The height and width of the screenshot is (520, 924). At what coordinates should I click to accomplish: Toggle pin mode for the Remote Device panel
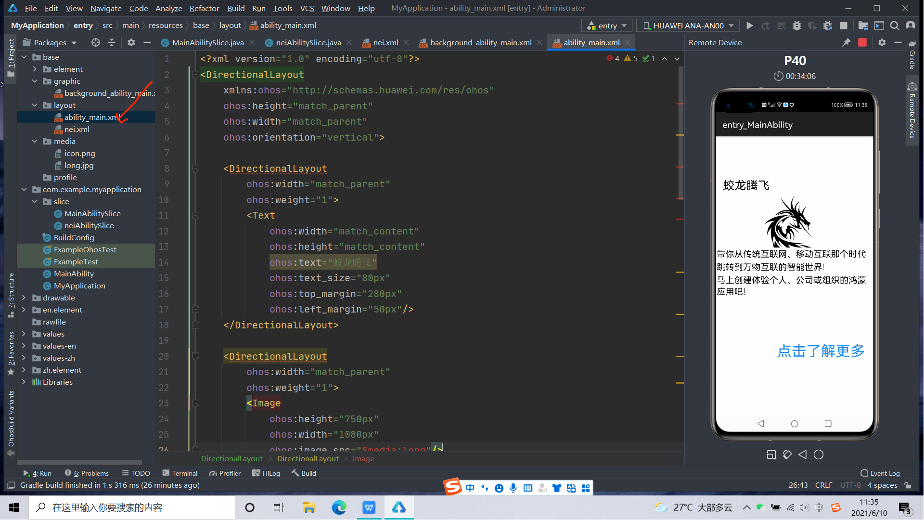[x=846, y=42]
